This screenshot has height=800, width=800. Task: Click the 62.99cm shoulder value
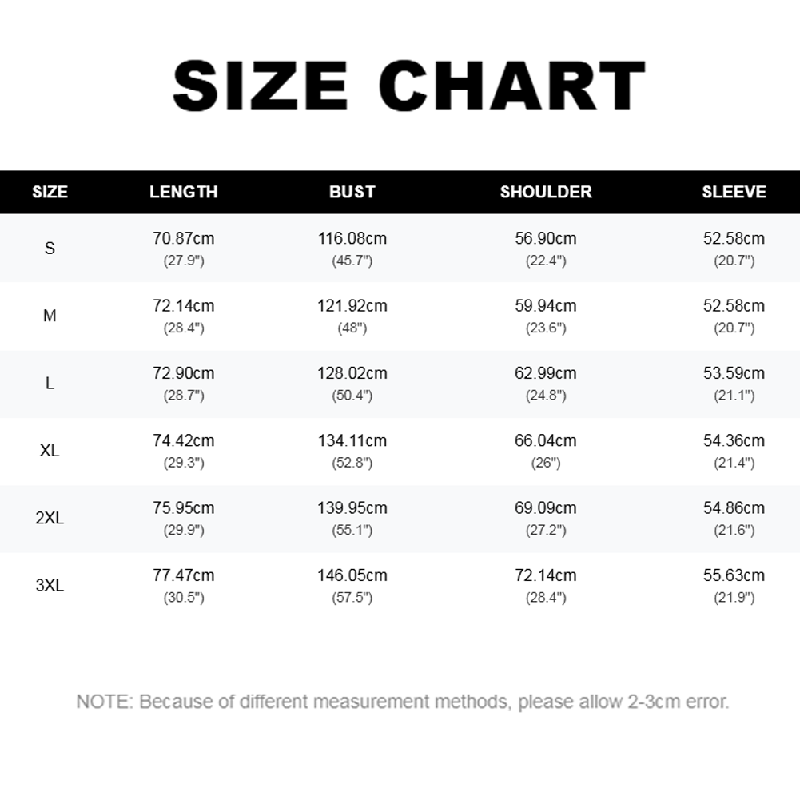tap(546, 373)
